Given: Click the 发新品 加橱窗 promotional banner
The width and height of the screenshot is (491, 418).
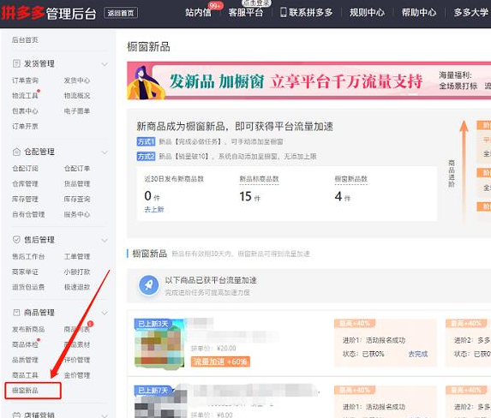Looking at the screenshot, I should coord(308,81).
